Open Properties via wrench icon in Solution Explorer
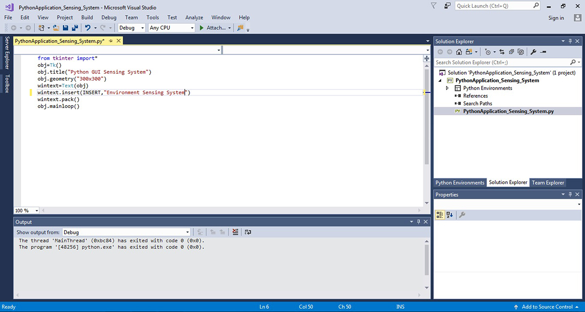This screenshot has height=312, width=585. 533,52
